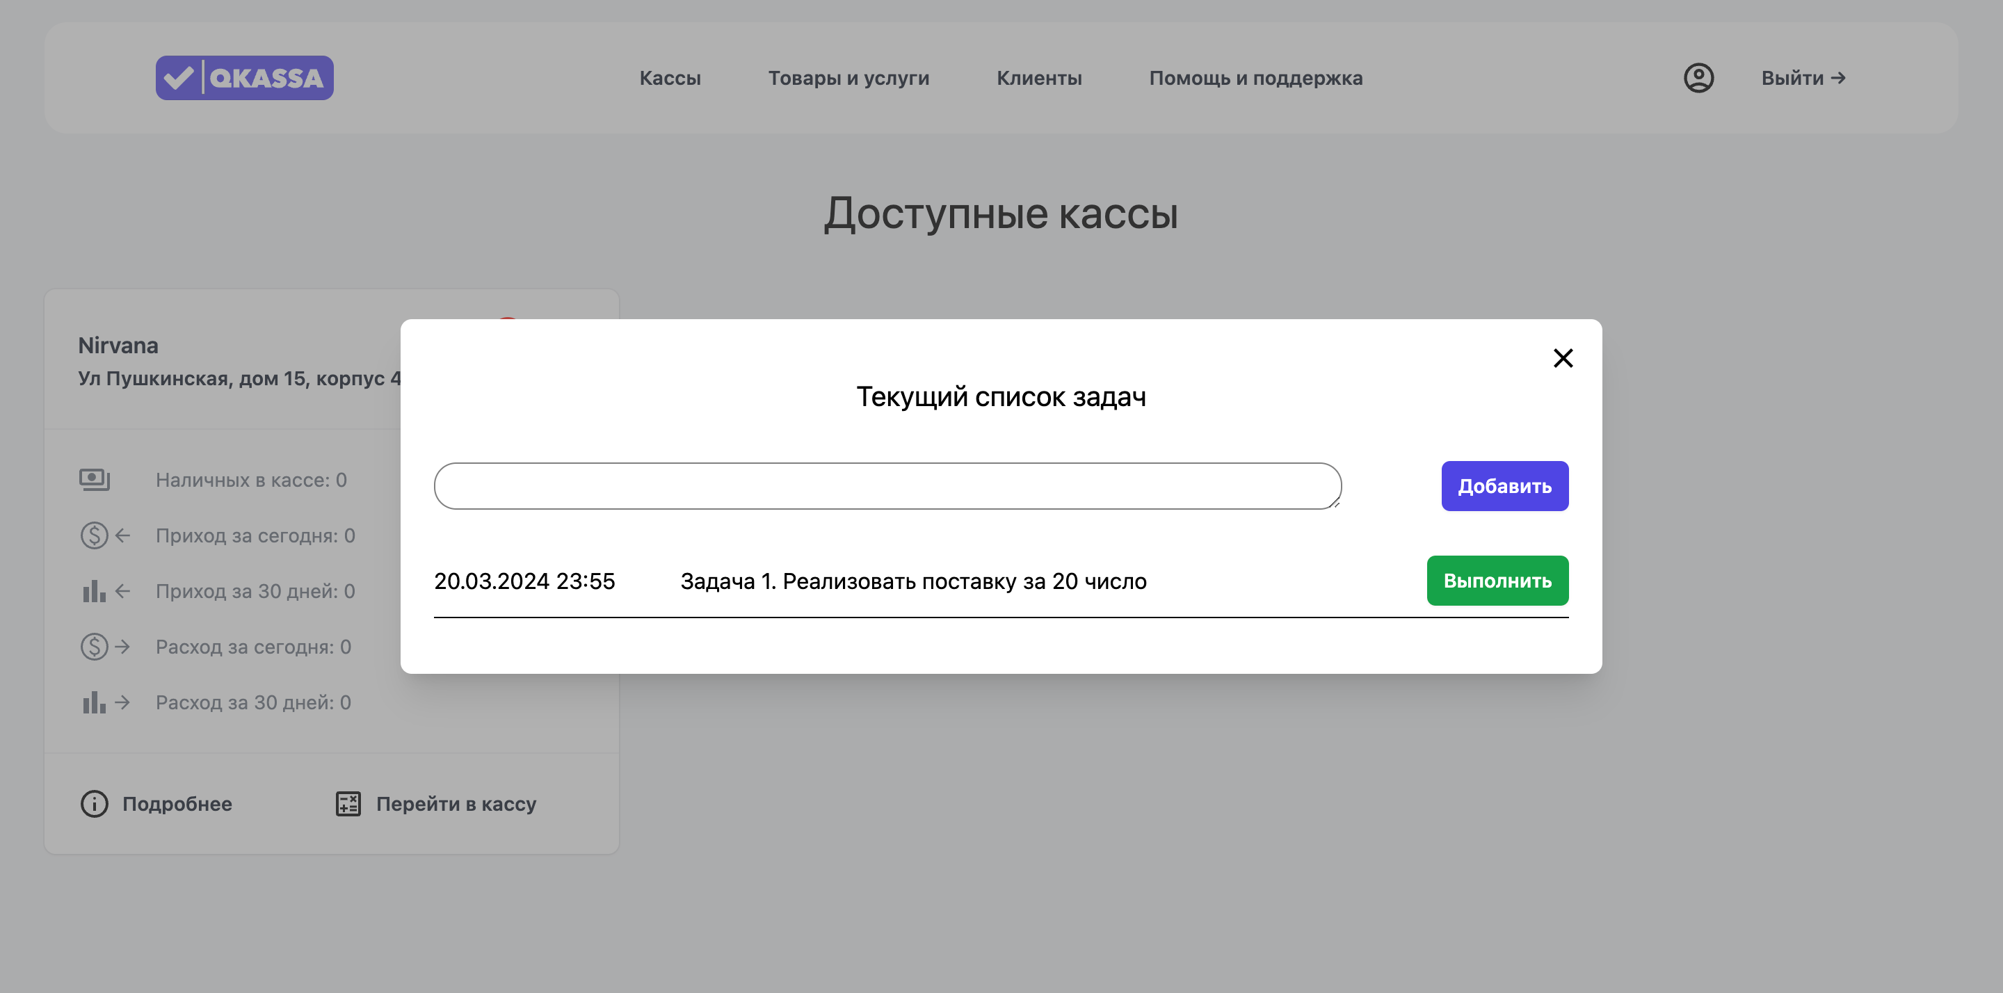The width and height of the screenshot is (2003, 993).
Task: Focus the new task text field
Action: click(887, 486)
